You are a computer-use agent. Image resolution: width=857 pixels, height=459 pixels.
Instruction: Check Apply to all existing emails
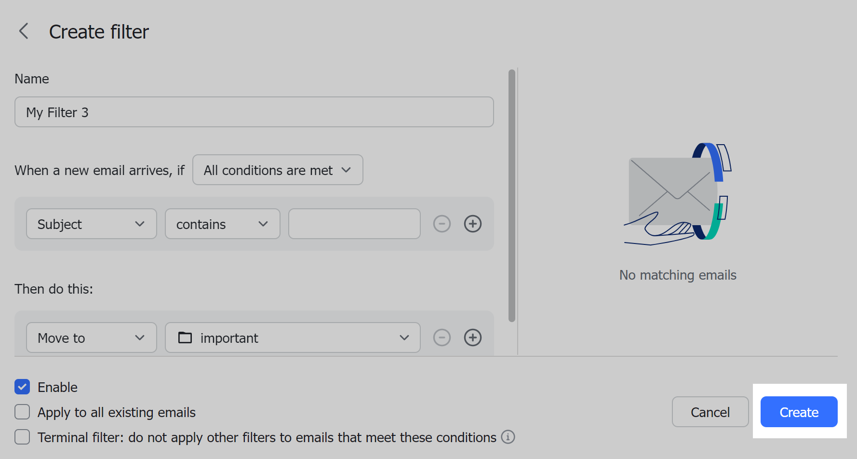[22, 412]
